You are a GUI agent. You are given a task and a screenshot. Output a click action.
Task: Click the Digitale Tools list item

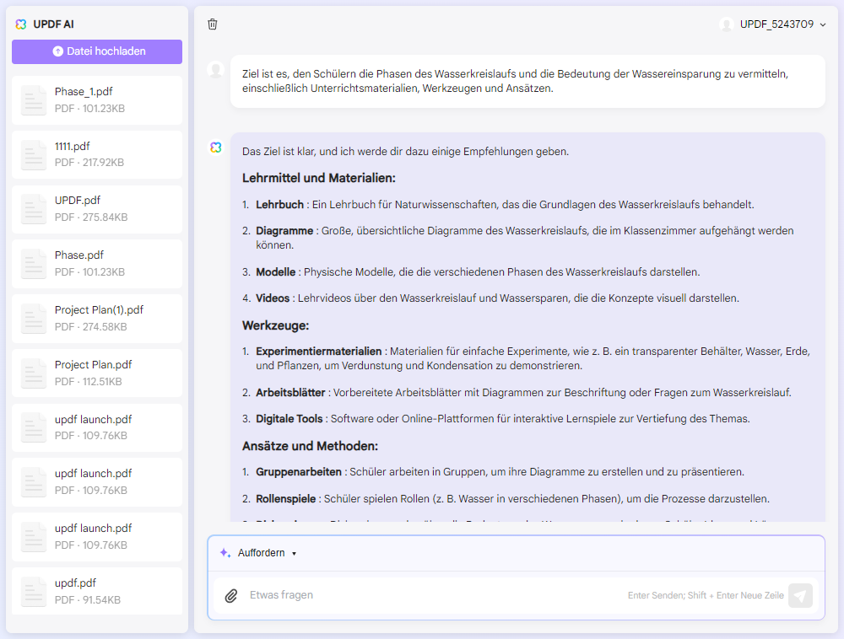(495, 419)
